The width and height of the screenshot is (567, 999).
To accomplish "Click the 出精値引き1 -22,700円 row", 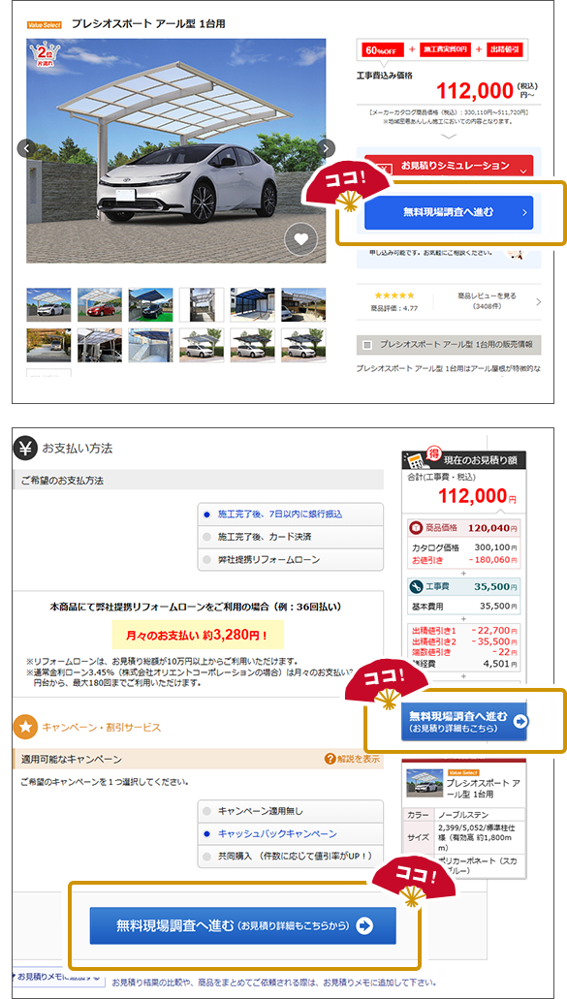I will [x=464, y=632].
